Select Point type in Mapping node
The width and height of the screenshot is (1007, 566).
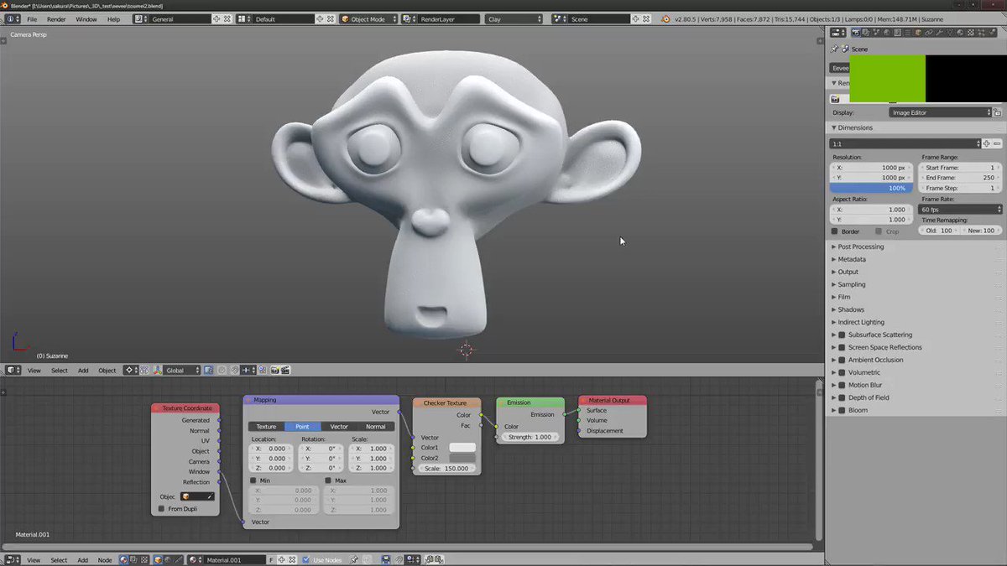(302, 426)
